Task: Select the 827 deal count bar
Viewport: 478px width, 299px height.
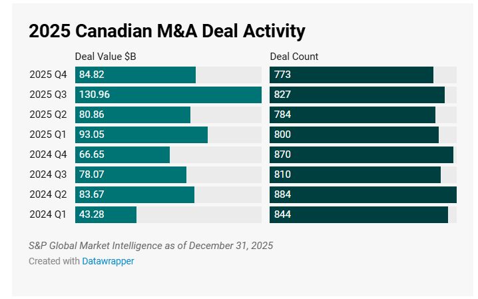Action: click(357, 95)
